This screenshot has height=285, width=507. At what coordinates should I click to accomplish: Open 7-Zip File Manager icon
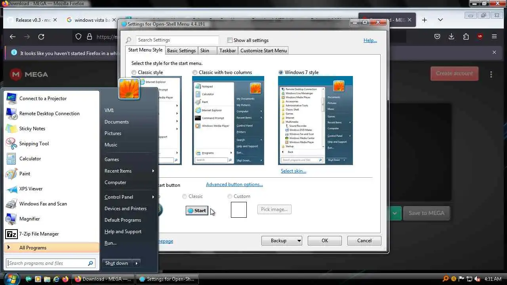click(11, 234)
